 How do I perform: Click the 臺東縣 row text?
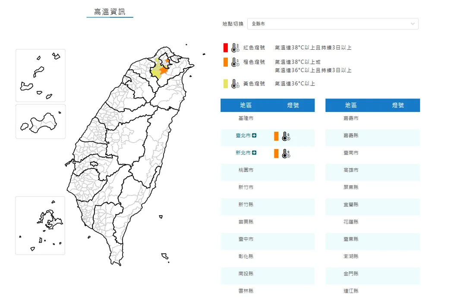[351, 239]
